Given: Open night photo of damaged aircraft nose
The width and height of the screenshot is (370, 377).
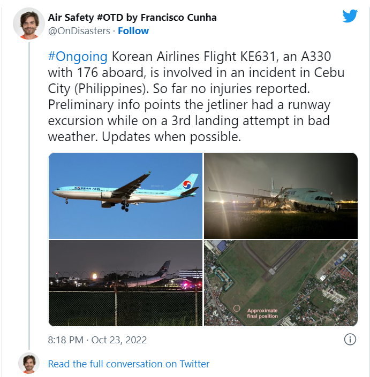Looking at the screenshot, I should tap(281, 196).
